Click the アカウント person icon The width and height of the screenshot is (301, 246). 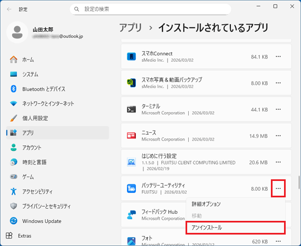(x=14, y=148)
